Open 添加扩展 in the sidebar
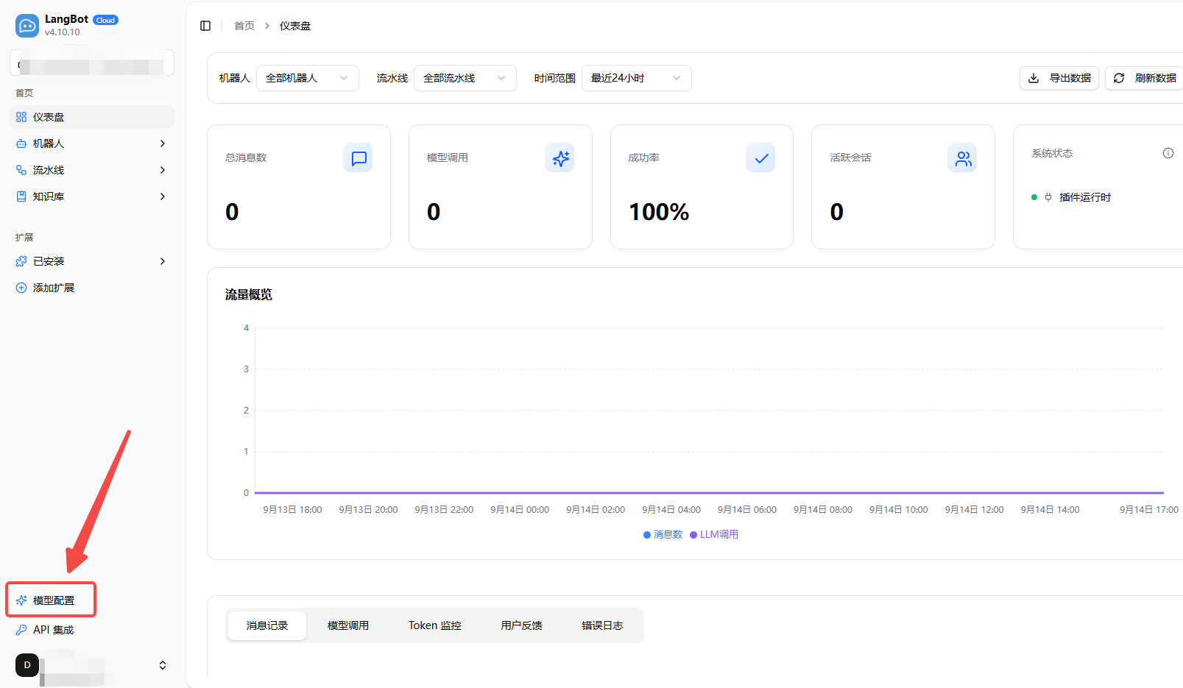Screen dimensions: 1183x688 tap(92, 288)
